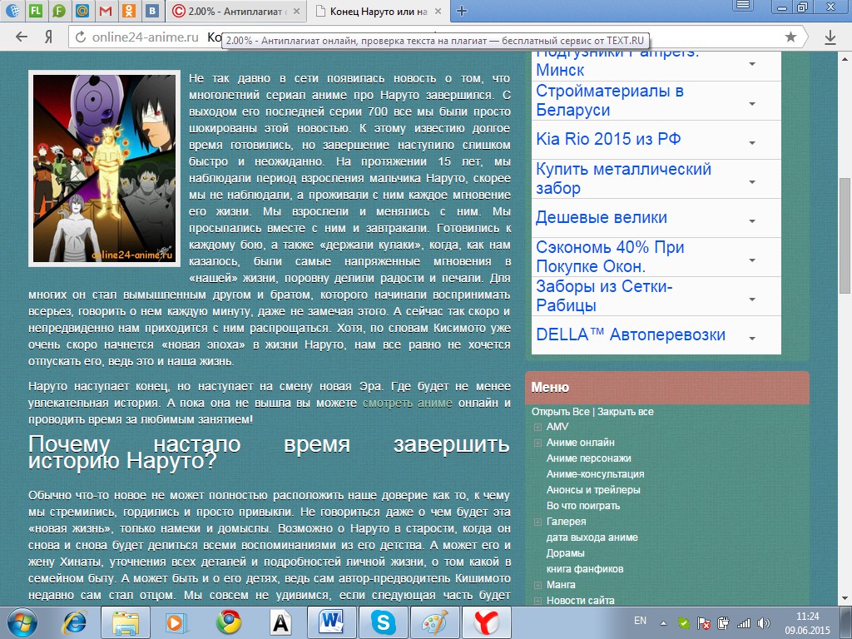Bookmark the page with star icon

(x=790, y=37)
